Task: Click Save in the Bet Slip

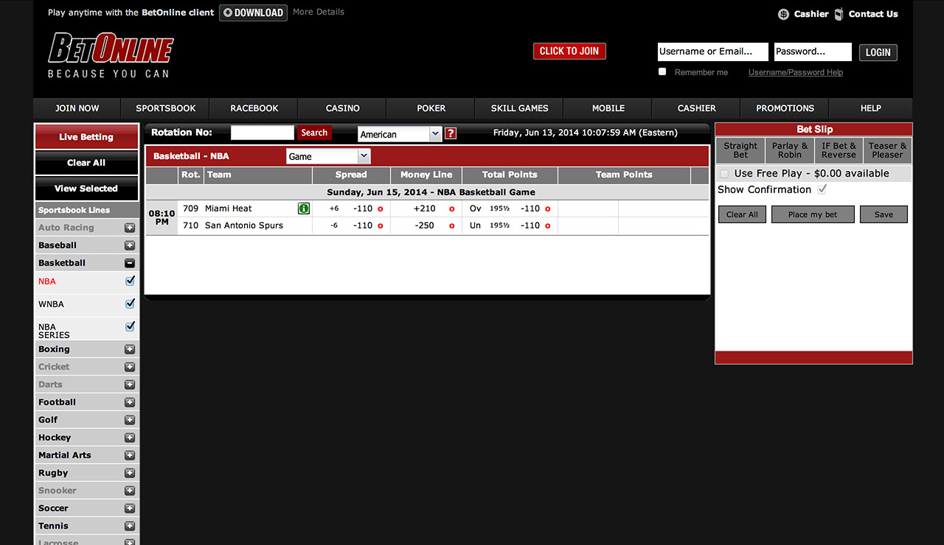Action: click(x=884, y=214)
